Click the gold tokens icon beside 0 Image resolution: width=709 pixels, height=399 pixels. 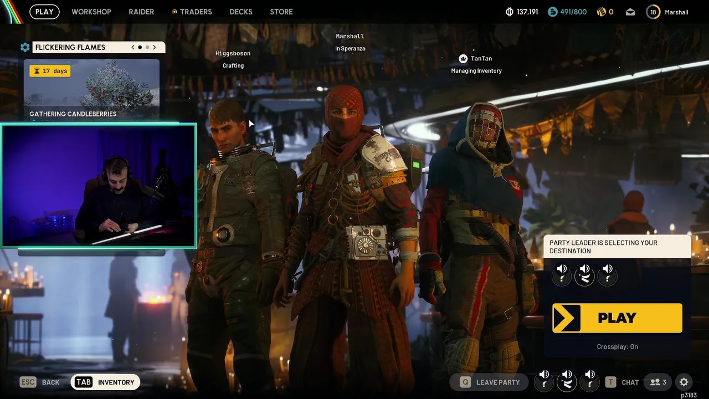point(602,12)
